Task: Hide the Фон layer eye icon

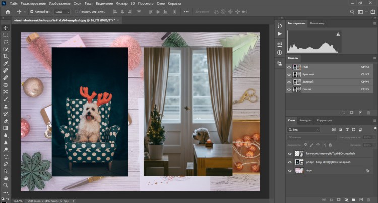Action: 289,171
